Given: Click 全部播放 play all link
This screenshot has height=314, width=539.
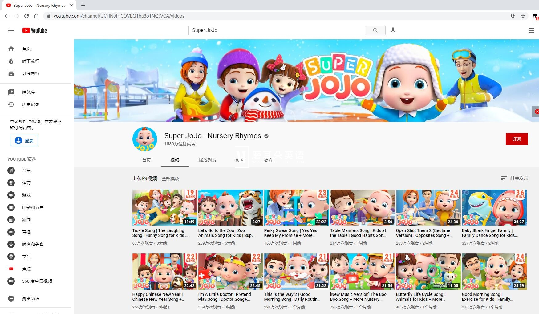Looking at the screenshot, I should click(x=170, y=179).
